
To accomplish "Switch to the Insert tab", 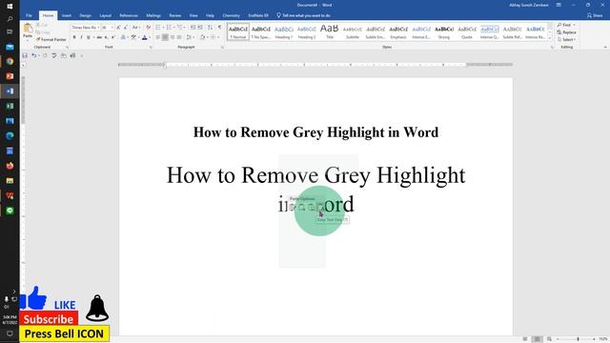I will 67,15.
